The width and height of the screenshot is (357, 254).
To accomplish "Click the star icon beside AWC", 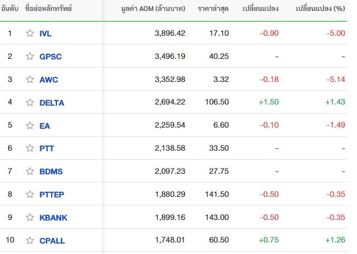I will [30, 80].
